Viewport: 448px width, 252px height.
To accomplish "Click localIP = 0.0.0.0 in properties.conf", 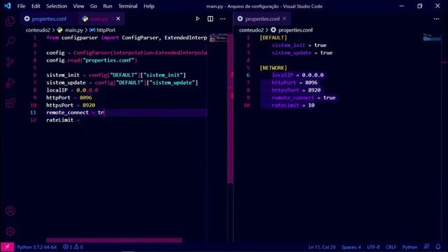I will 297,75.
